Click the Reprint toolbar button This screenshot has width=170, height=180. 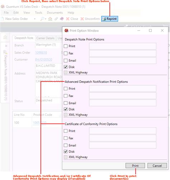point(109,19)
